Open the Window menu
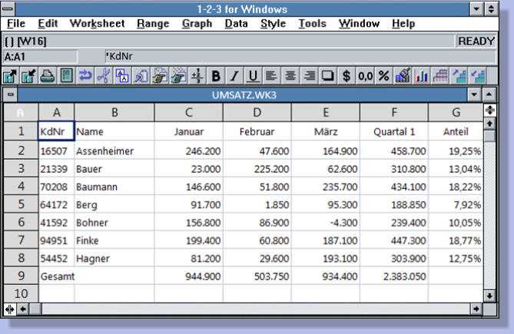 pos(360,24)
